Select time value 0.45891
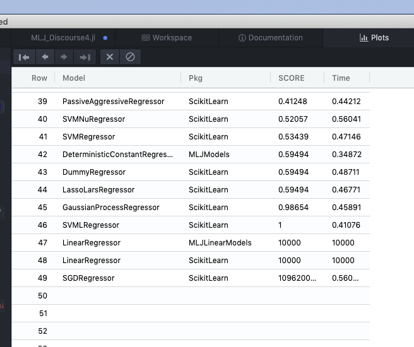The width and height of the screenshot is (414, 347). (346, 208)
